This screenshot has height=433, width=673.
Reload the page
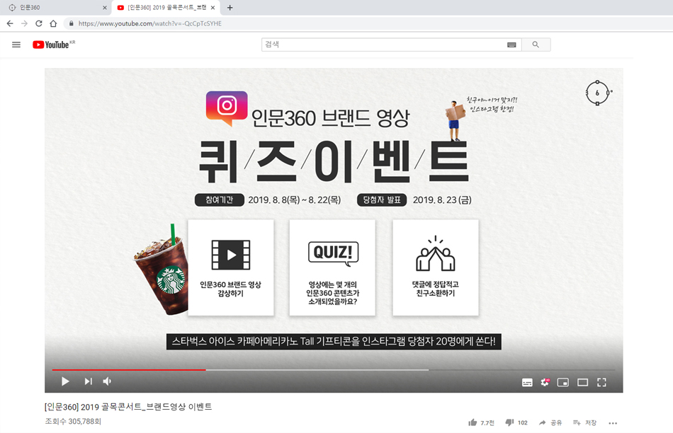click(x=39, y=23)
